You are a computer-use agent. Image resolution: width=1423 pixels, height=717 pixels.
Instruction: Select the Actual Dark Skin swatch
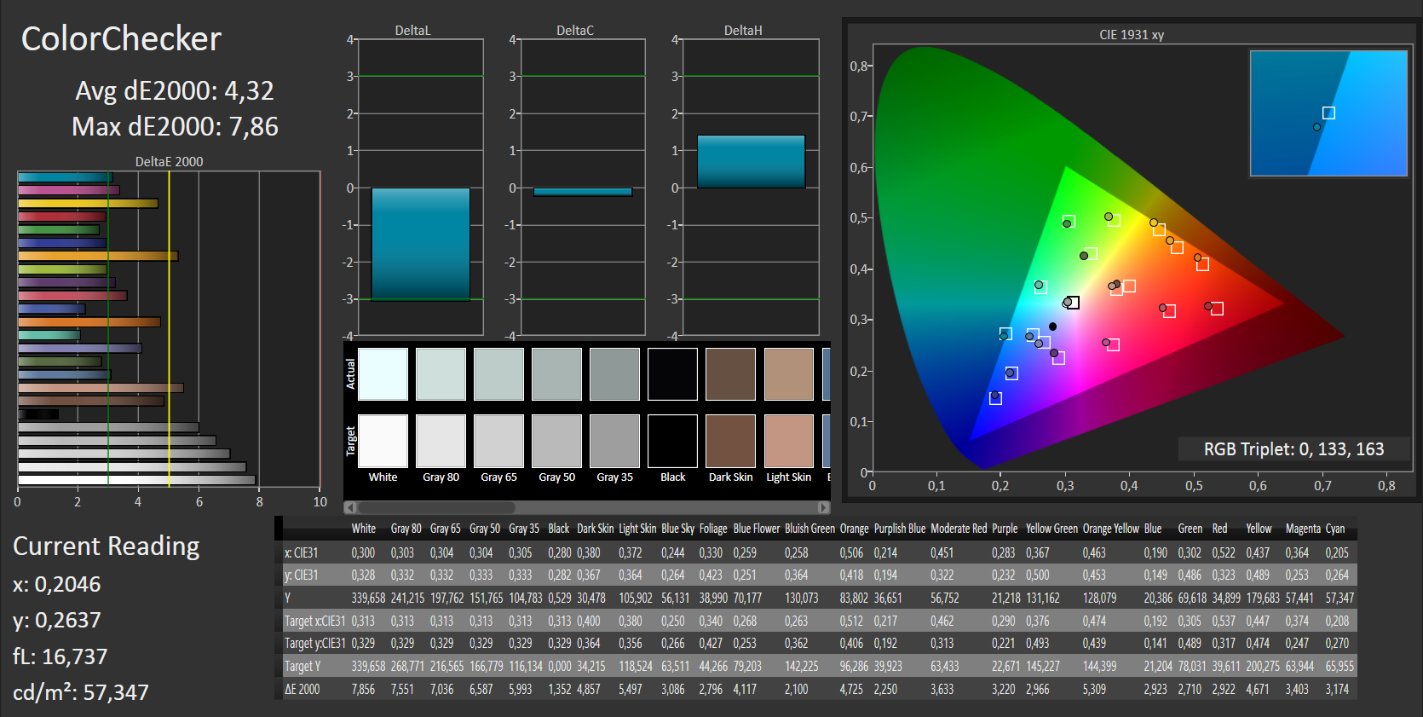tap(730, 374)
